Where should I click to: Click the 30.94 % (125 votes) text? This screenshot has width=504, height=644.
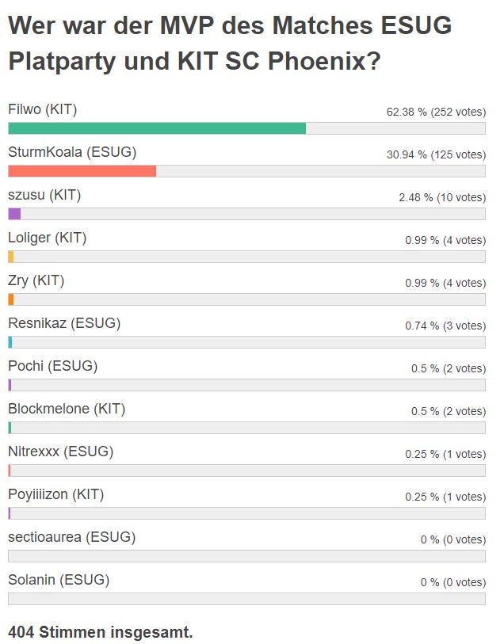click(x=436, y=154)
